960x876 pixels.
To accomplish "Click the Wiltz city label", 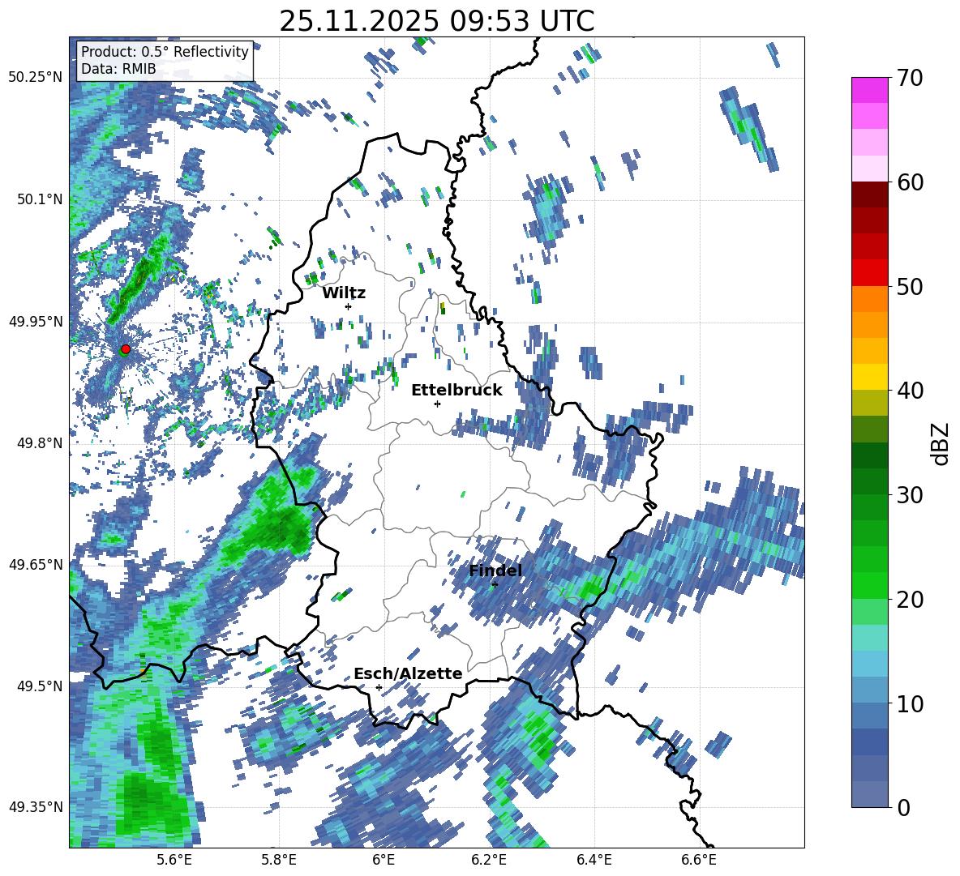I will (x=344, y=293).
